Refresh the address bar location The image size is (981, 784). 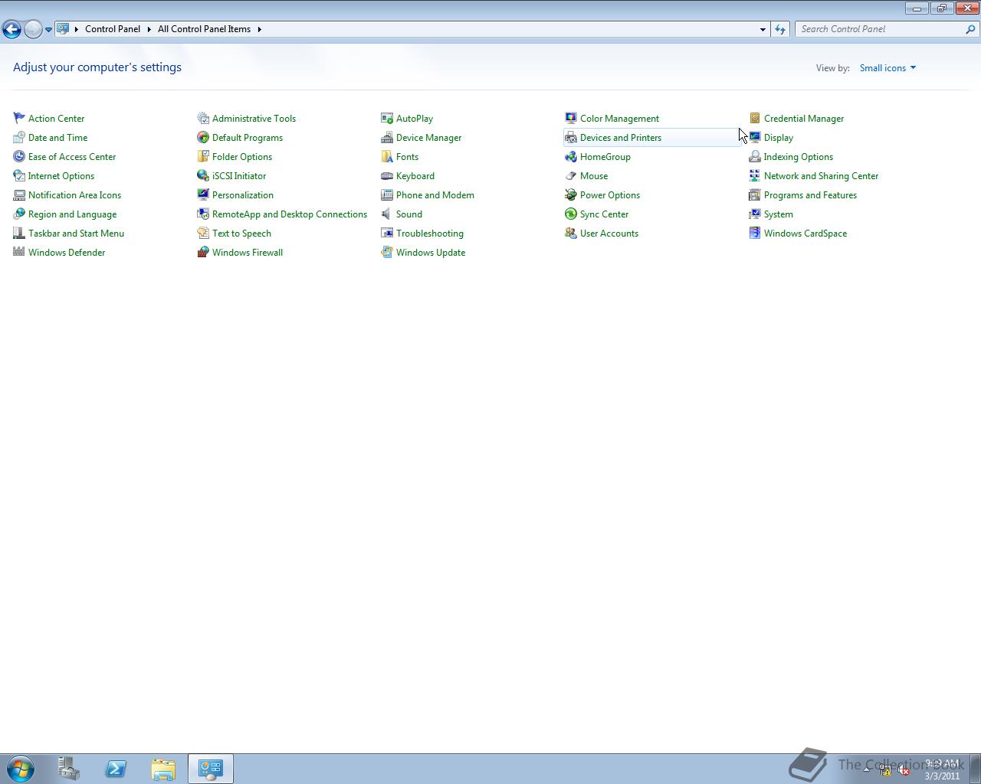(780, 29)
